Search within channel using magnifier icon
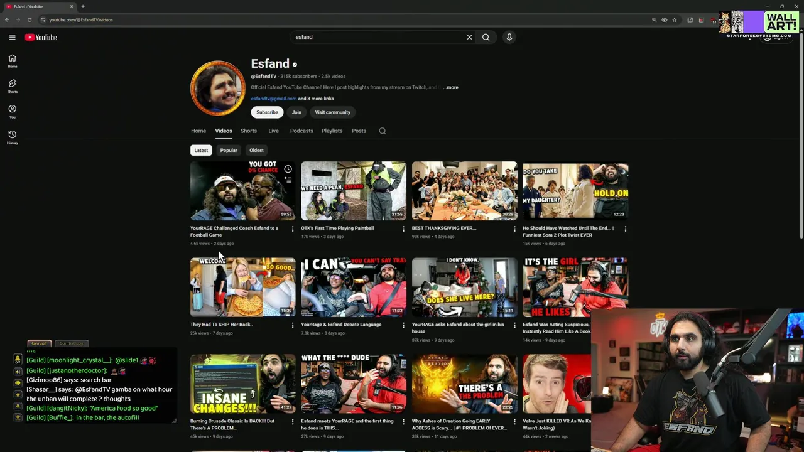 click(383, 131)
